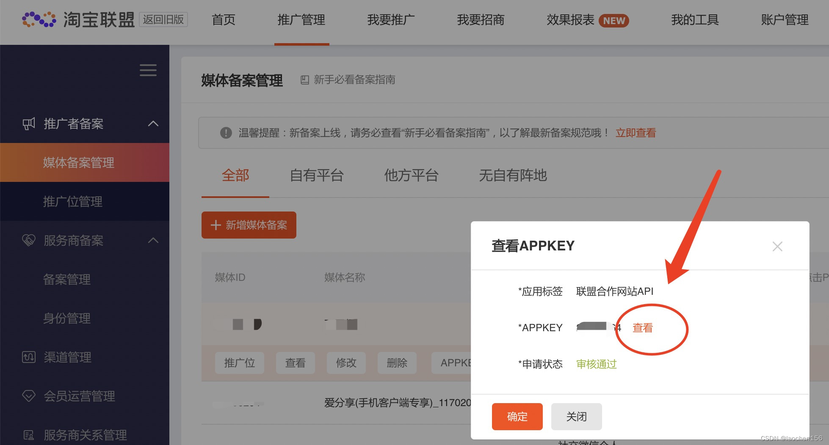Close the 查看APPKEY dialog with X
Screen dimensions: 829x445
pyautogui.click(x=777, y=246)
